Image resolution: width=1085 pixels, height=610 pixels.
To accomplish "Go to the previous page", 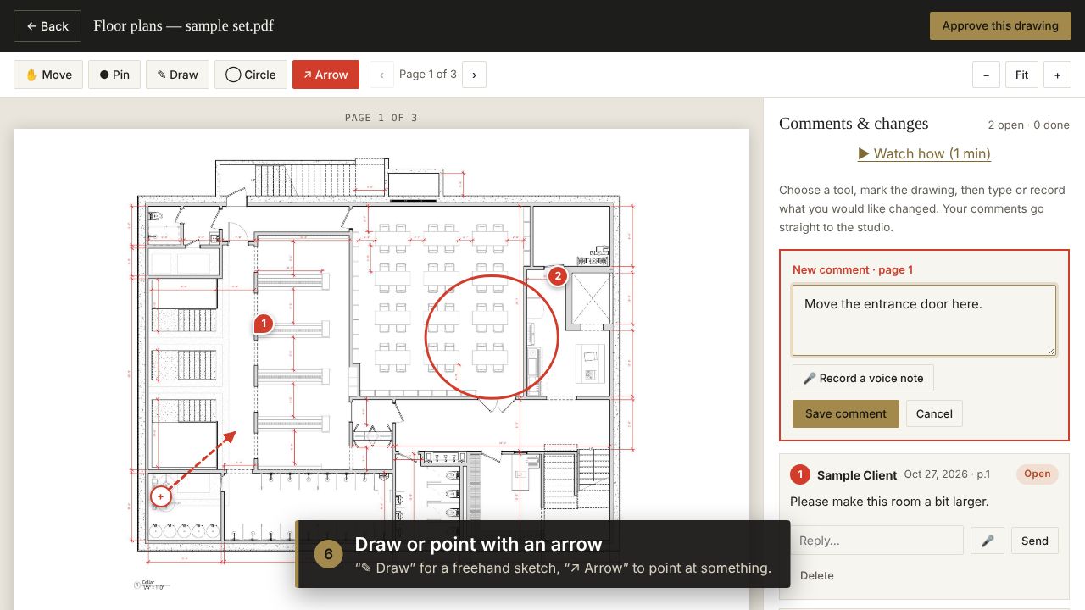I will 381,75.
